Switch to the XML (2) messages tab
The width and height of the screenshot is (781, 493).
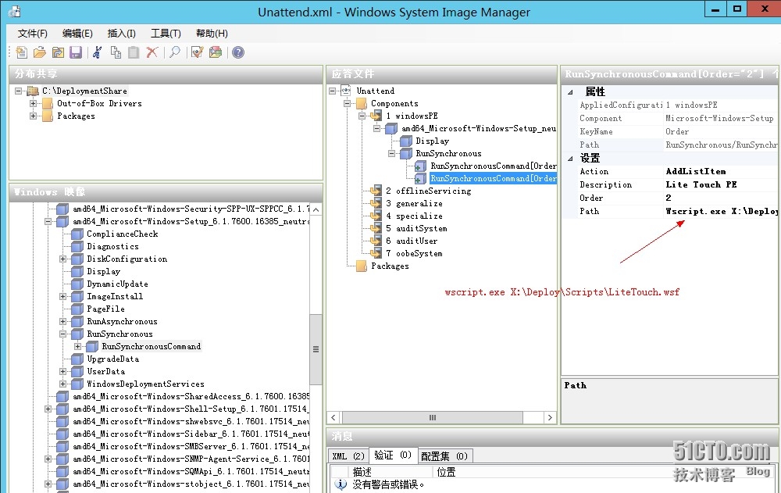coord(348,455)
